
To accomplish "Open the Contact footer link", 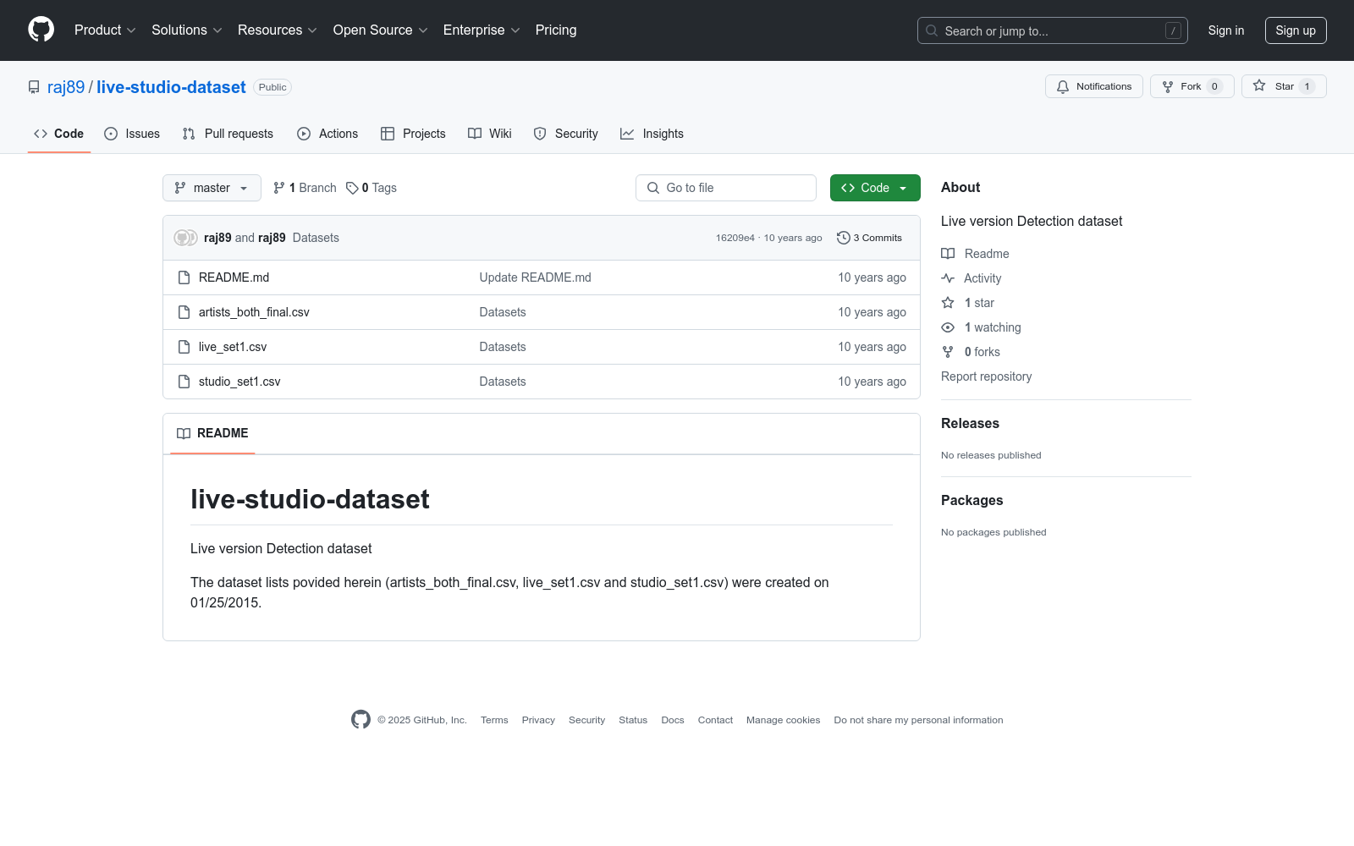I will point(715,720).
